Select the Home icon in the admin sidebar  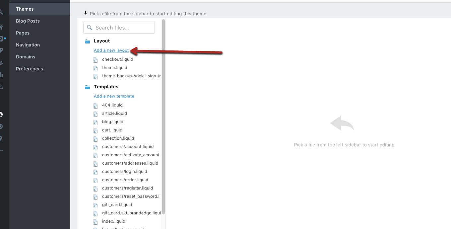[x=1, y=27]
